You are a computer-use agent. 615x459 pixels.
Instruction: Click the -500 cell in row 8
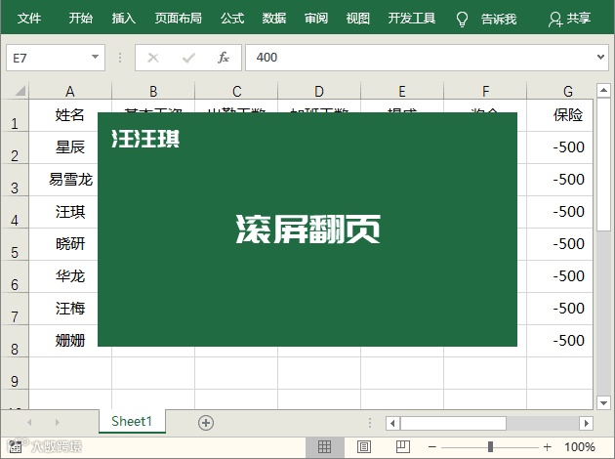pyautogui.click(x=559, y=341)
